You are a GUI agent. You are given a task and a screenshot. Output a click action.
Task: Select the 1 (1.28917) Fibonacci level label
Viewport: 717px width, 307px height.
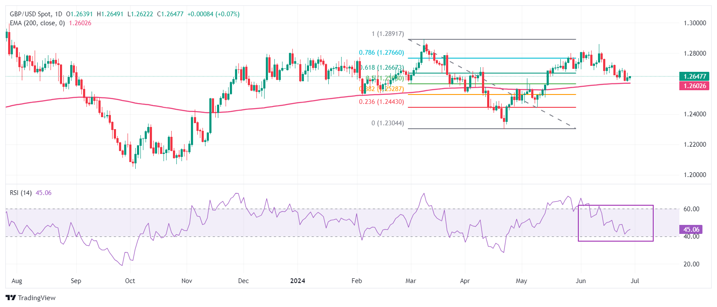pos(387,34)
